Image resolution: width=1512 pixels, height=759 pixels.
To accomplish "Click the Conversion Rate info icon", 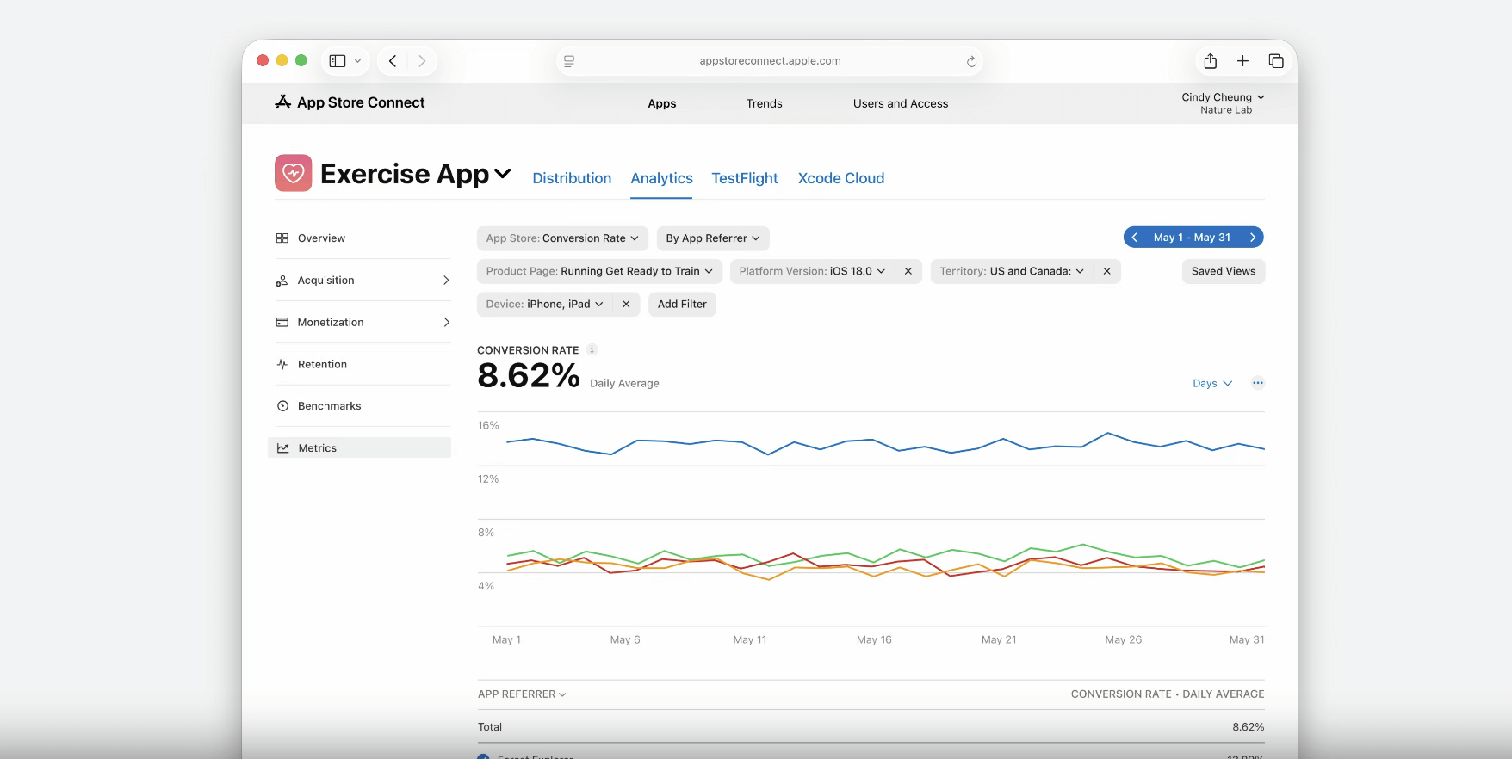I will [592, 349].
